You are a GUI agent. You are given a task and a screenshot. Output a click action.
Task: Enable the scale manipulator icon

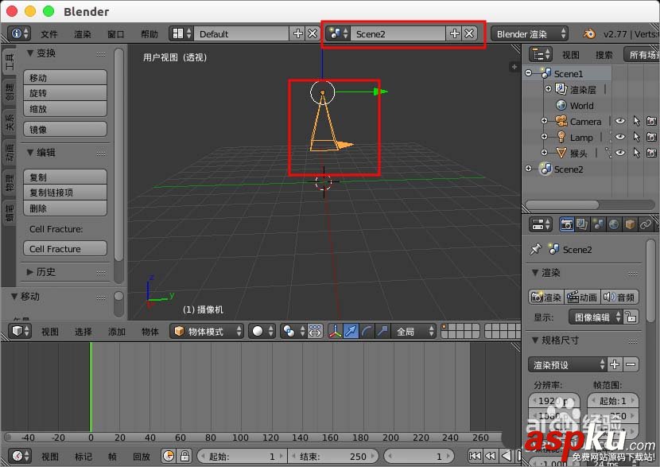pyautogui.click(x=382, y=332)
